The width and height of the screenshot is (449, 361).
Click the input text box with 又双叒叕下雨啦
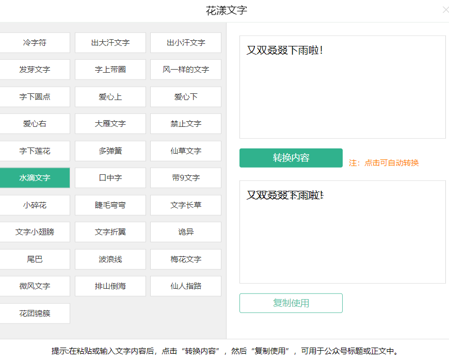pos(342,88)
